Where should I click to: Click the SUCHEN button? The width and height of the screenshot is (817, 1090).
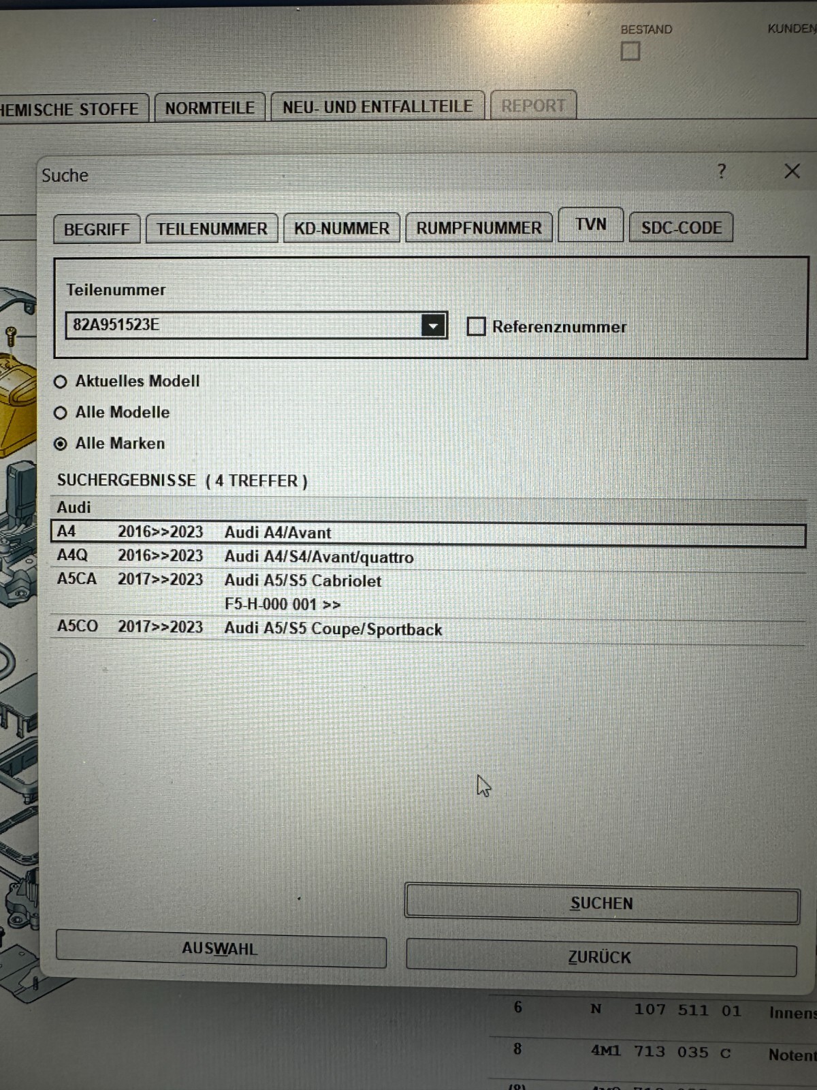coord(602,904)
